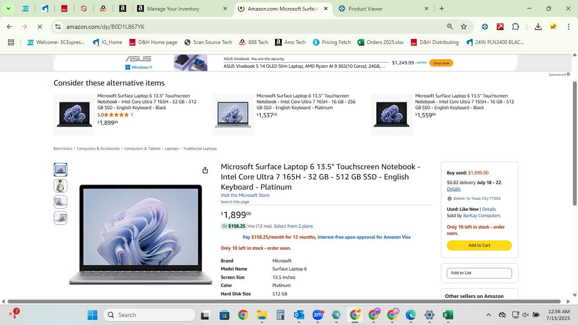Stop loading the current page
The image size is (578, 325).
click(39, 27)
